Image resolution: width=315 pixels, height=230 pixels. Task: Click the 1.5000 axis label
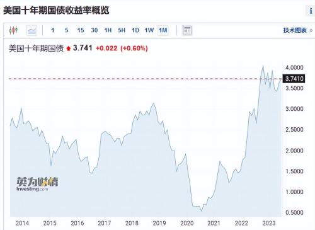(294, 171)
